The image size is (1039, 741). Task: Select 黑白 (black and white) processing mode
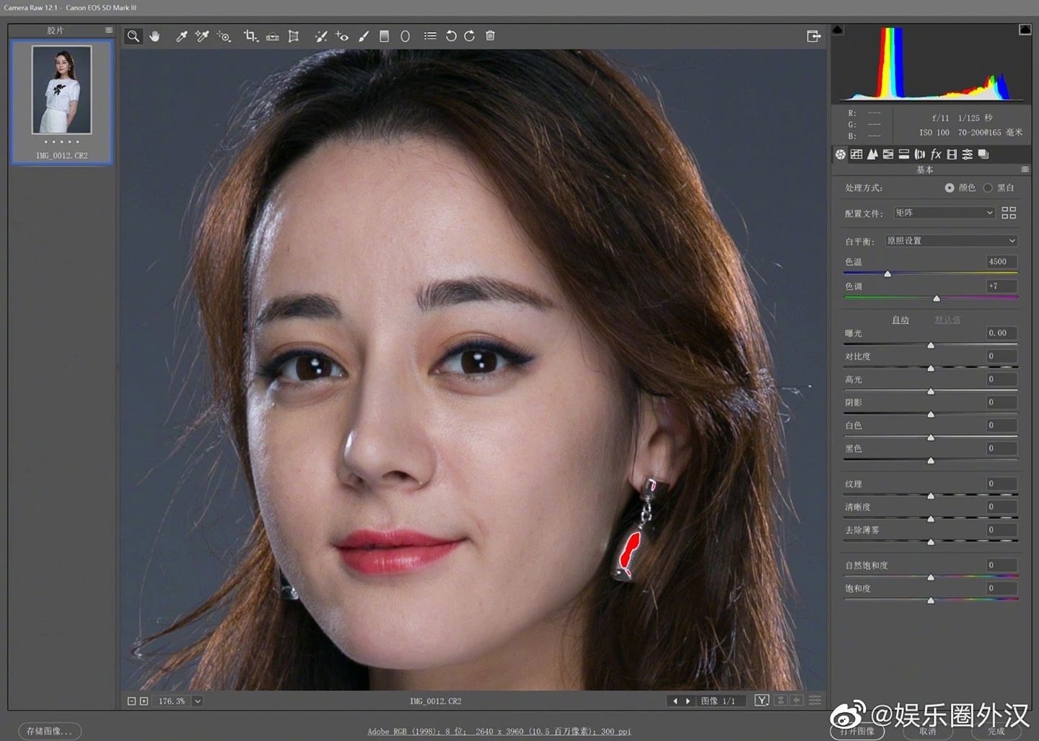pos(988,188)
